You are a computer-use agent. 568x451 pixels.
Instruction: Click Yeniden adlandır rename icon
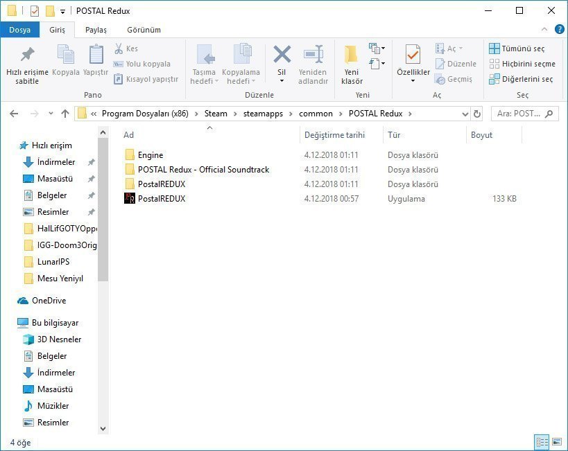click(x=313, y=54)
